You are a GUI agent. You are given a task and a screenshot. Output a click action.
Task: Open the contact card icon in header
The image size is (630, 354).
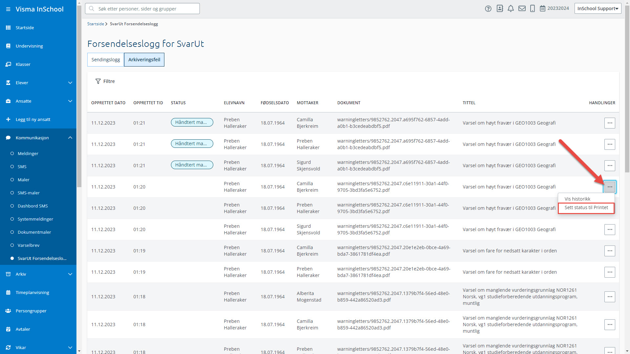[500, 9]
